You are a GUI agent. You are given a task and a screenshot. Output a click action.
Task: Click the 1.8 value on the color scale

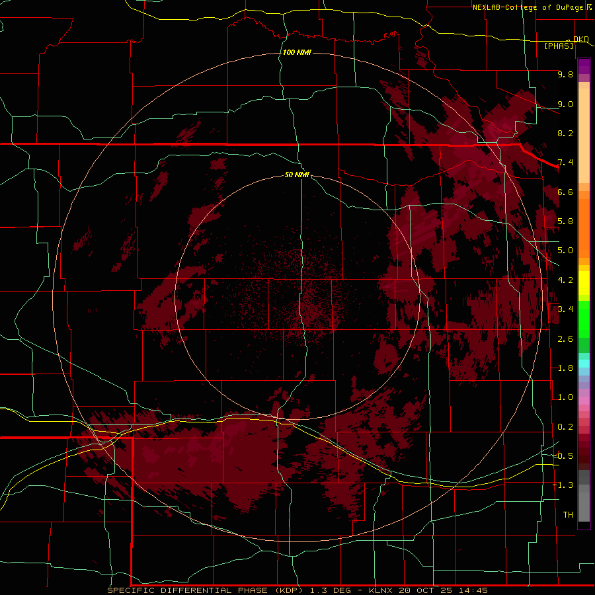tap(565, 368)
